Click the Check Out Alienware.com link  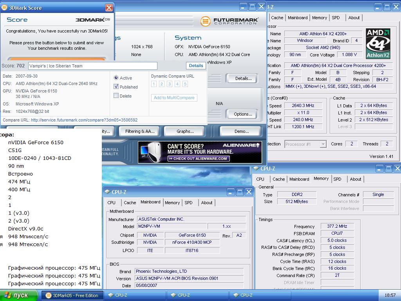(199, 159)
